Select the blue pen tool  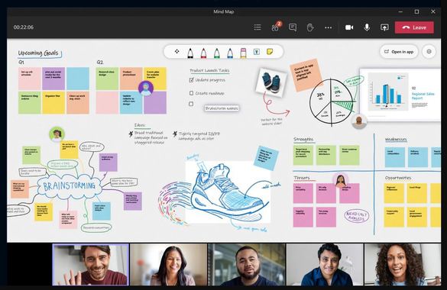[230, 53]
